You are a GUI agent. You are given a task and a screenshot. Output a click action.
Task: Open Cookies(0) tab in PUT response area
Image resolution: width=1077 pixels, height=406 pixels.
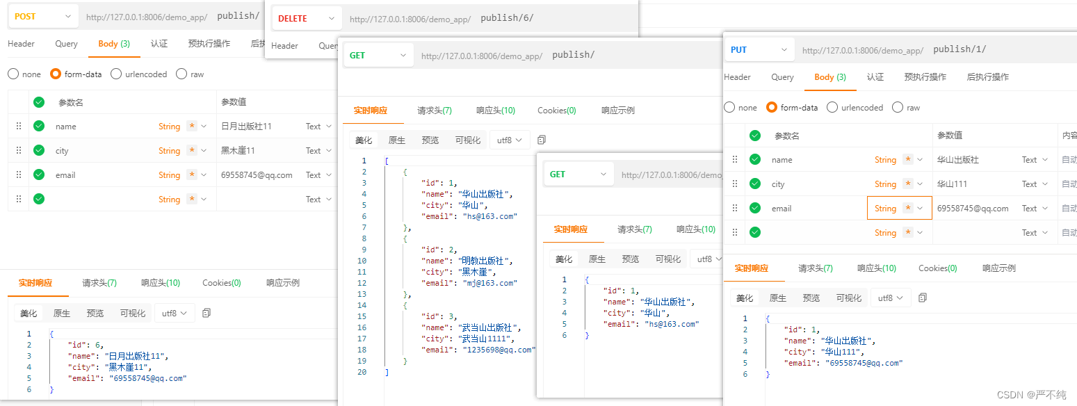click(x=938, y=268)
